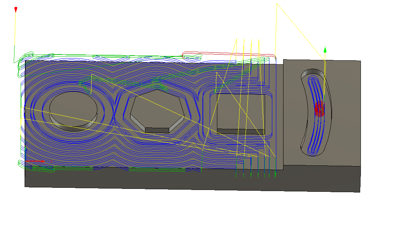Click the green toolpath end marker triangle
Image resolution: width=405 pixels, height=251 pixels.
[325, 50]
